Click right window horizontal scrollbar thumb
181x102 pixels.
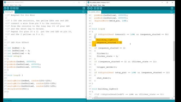click(132, 98)
